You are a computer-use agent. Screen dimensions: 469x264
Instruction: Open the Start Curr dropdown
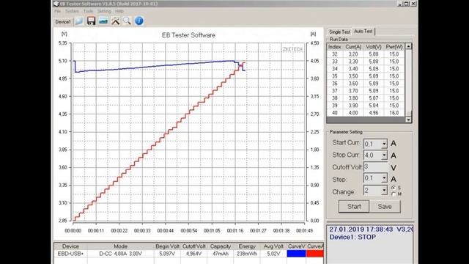(x=384, y=144)
